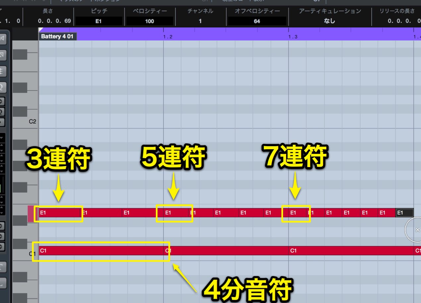
Task: Select the C1 note starting at beat 1.2
Action: pos(226,251)
